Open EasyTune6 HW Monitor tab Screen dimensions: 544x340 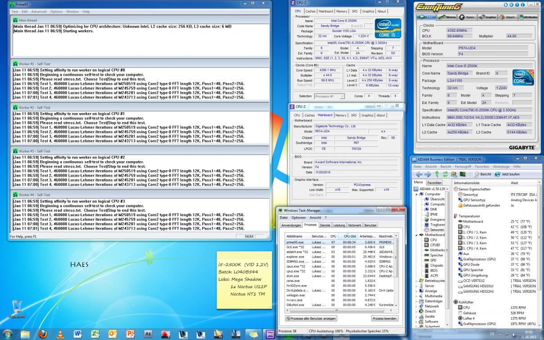[x=528, y=17]
